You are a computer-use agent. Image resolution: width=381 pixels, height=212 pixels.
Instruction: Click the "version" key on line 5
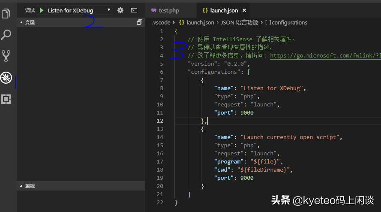point(202,64)
